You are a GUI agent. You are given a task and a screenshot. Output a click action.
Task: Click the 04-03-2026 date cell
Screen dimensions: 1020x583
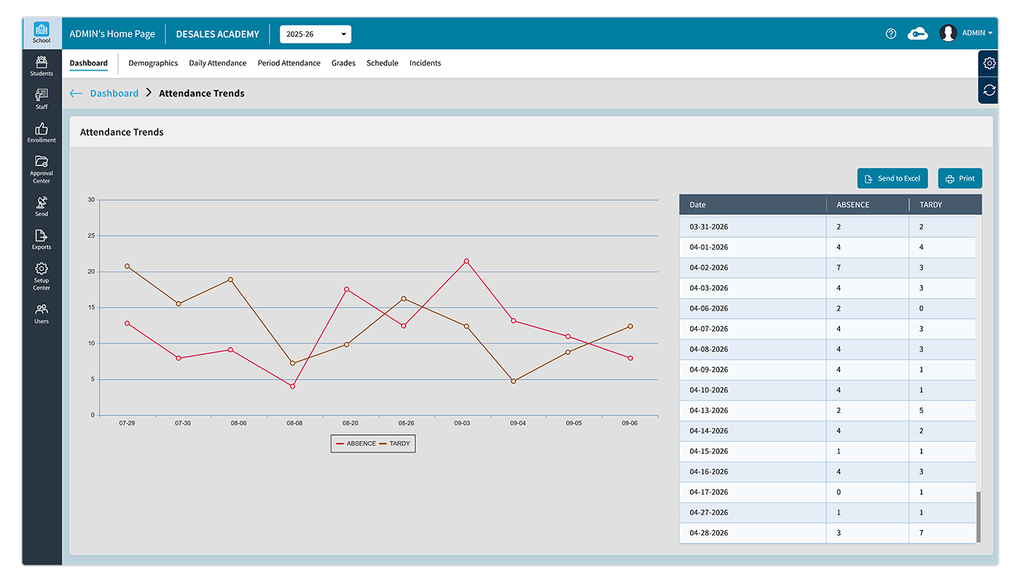(x=753, y=288)
